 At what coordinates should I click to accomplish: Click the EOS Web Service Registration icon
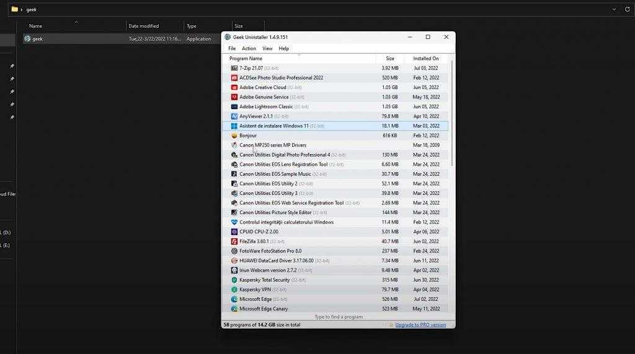point(234,203)
